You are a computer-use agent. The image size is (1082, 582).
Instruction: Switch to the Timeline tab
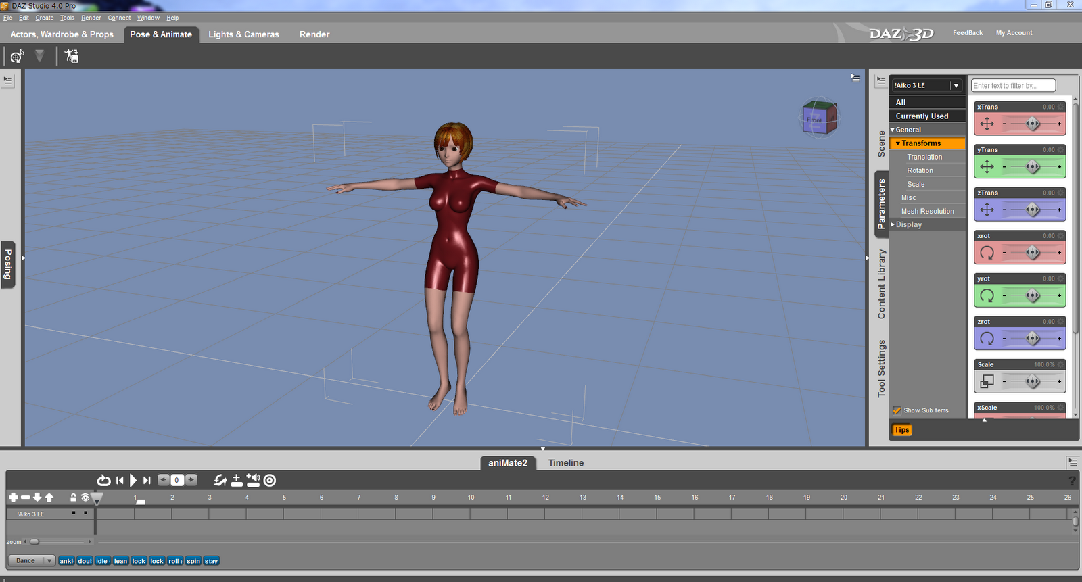click(x=566, y=463)
